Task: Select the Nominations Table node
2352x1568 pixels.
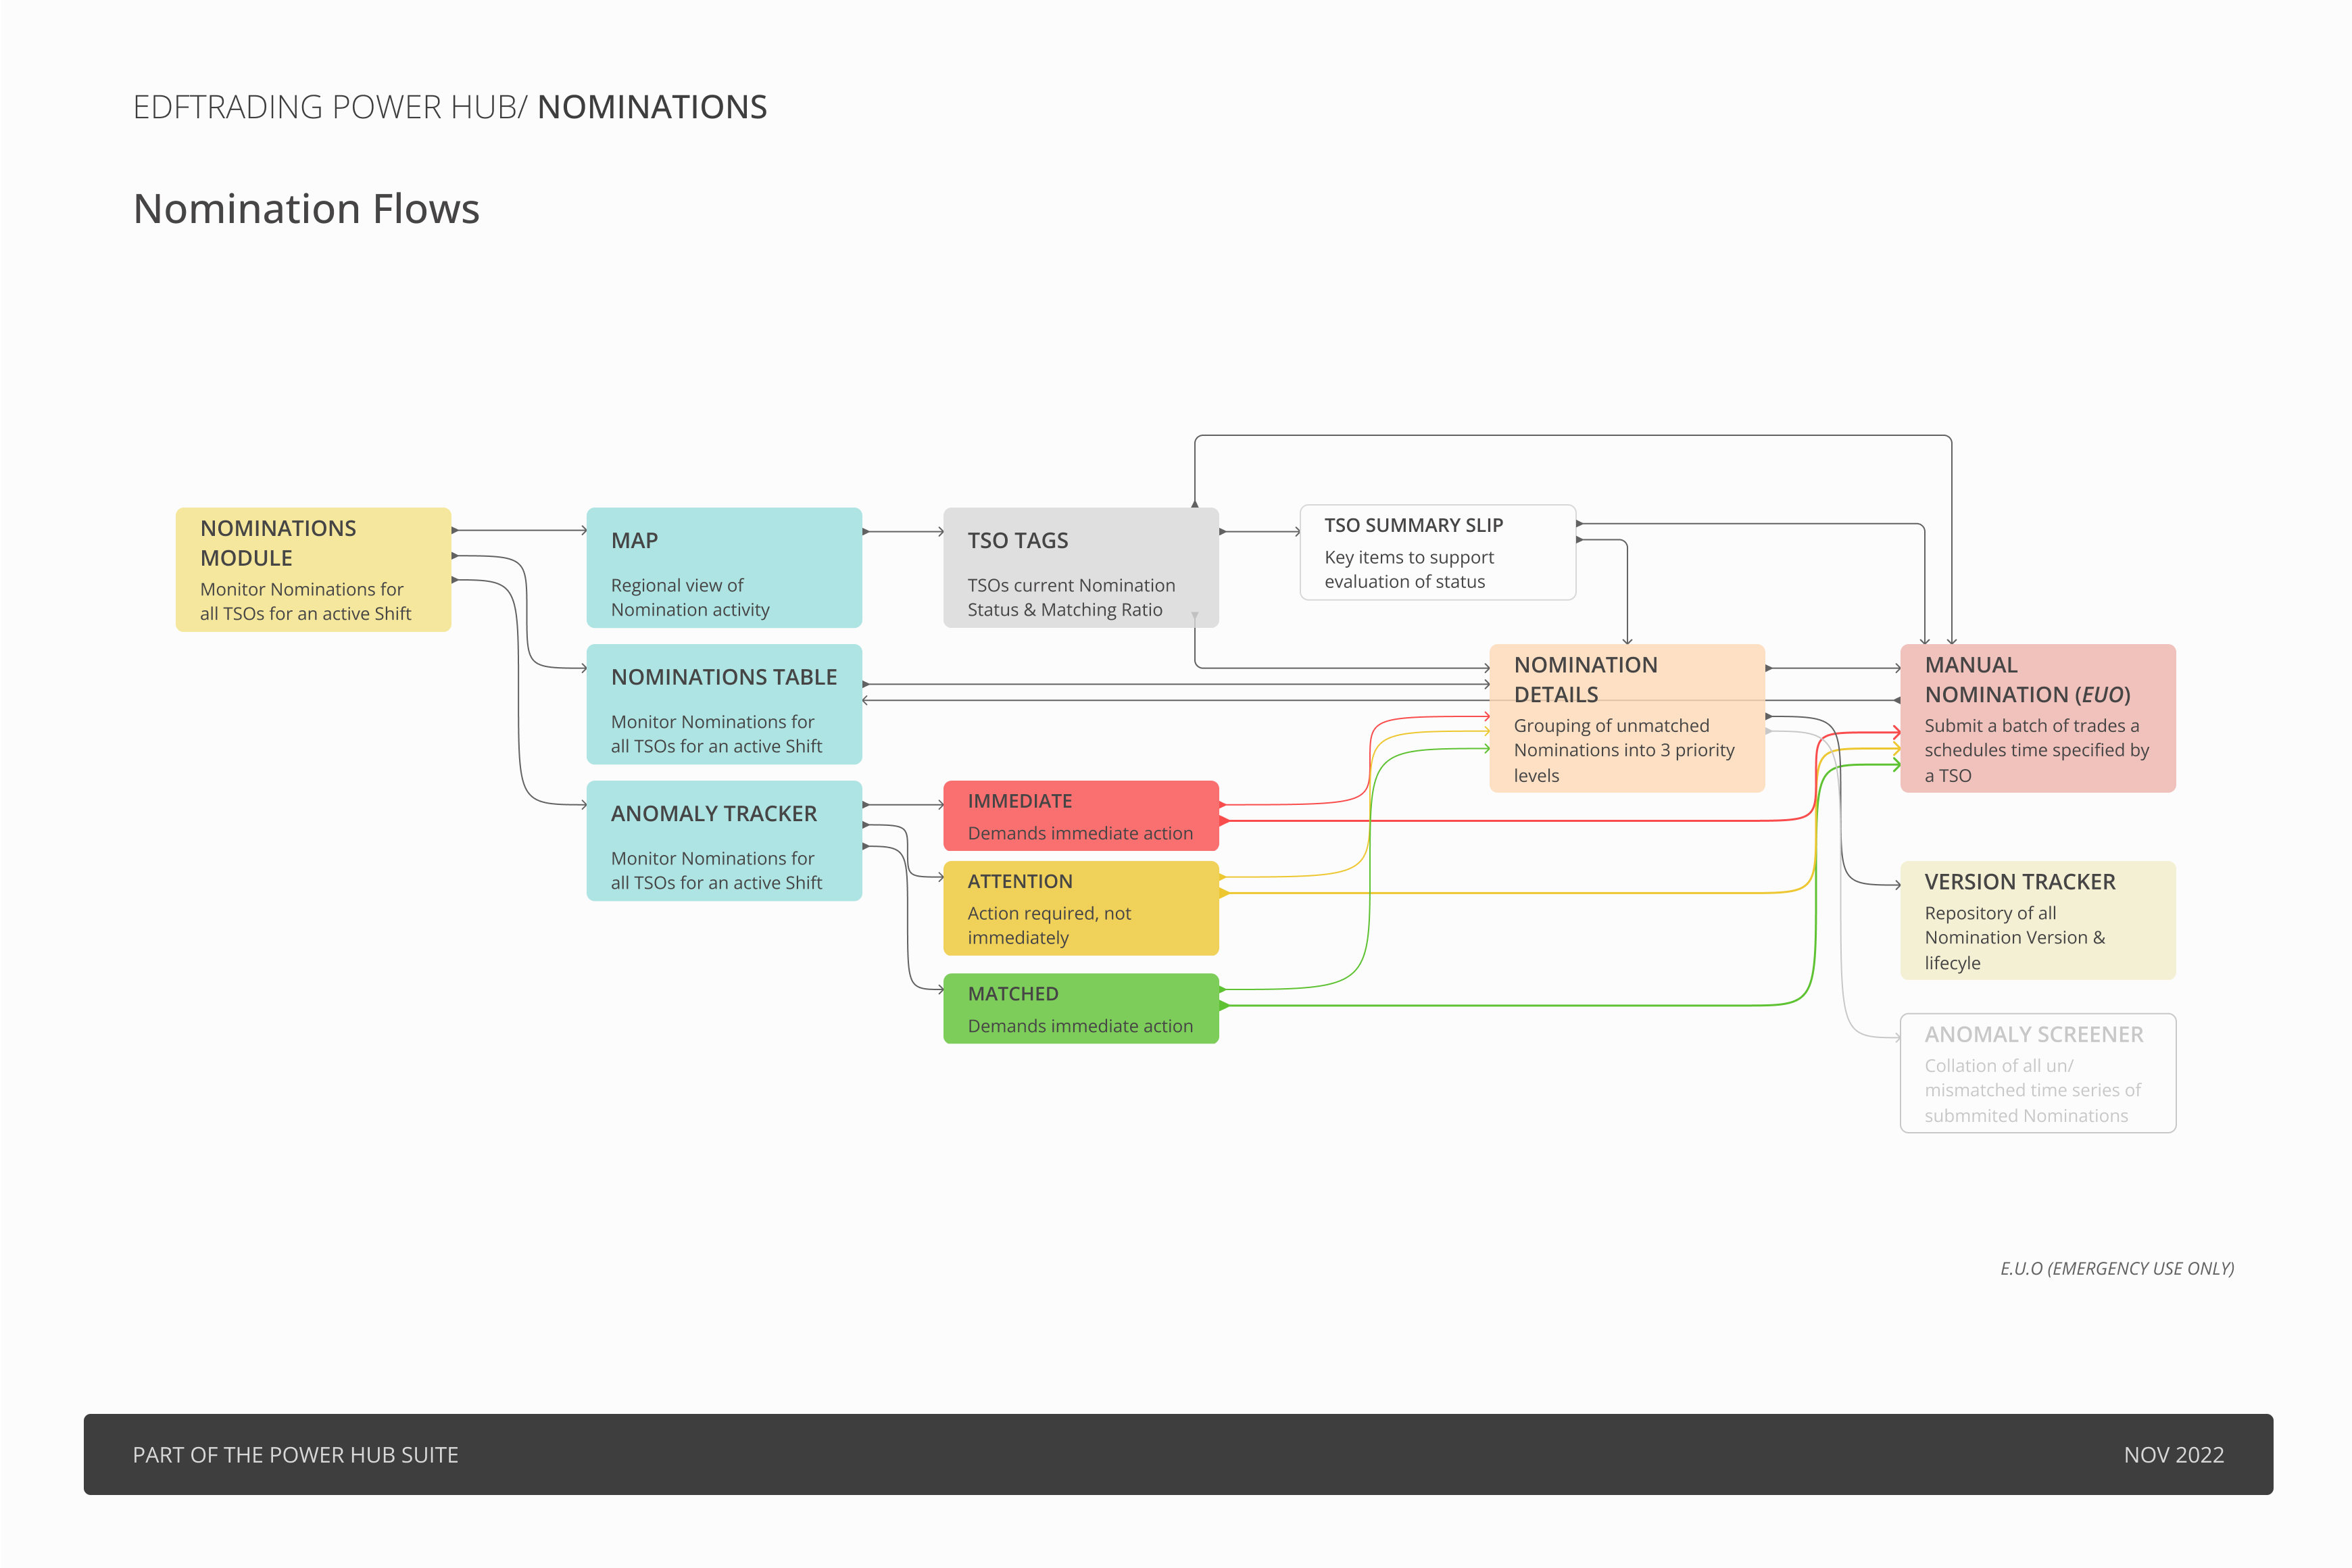Action: 723,704
